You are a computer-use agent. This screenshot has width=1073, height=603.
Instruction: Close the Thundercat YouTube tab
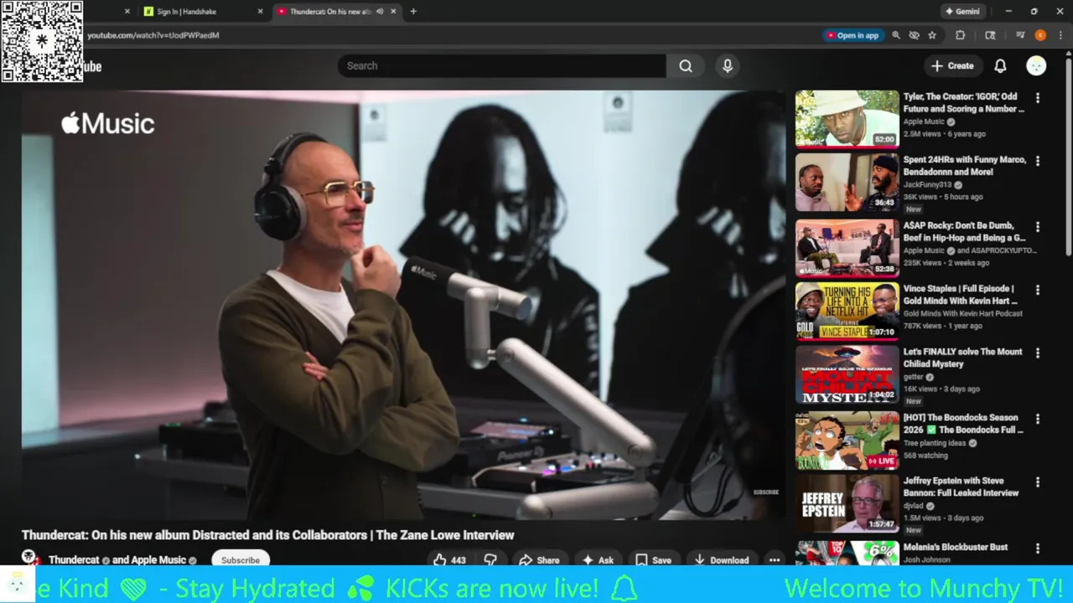(393, 12)
